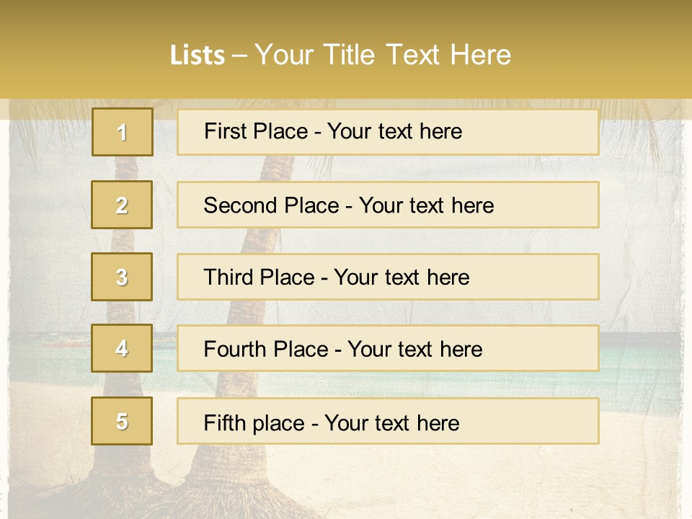Click the word 'First' in the first bar
The height and width of the screenshot is (519, 692).
(x=225, y=131)
